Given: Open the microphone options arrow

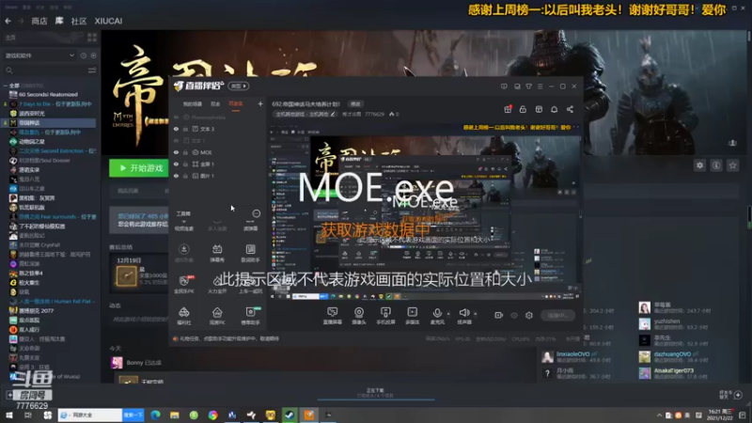Looking at the screenshot, I should coord(448,314).
